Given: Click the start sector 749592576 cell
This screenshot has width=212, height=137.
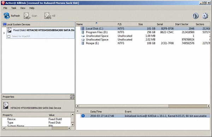Looking at the screenshot, I should [x=188, y=43].
